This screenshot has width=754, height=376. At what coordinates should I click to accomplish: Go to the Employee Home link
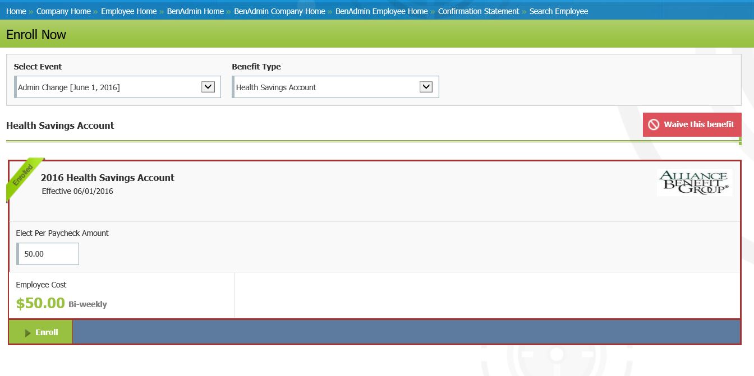coord(130,11)
